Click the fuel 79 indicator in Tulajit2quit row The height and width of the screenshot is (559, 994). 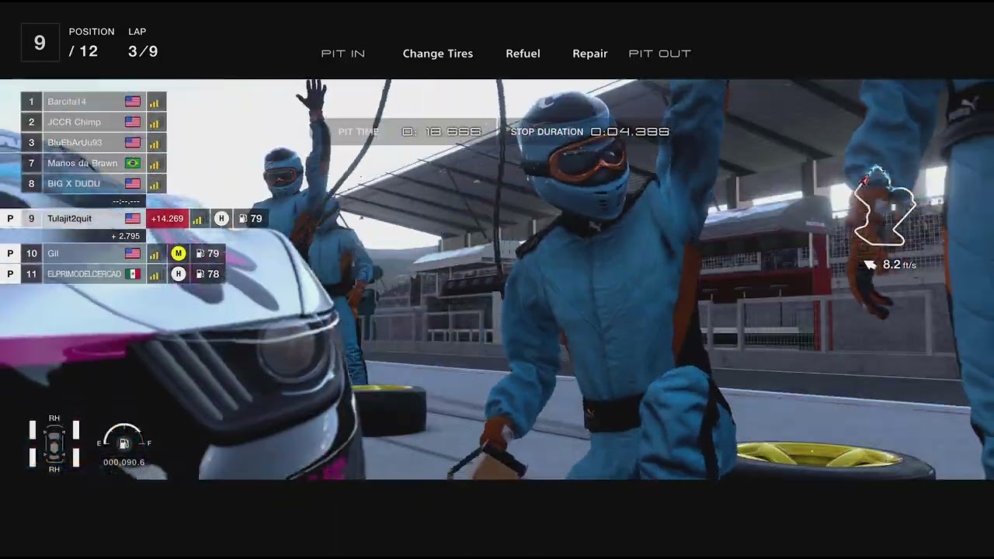tap(250, 219)
